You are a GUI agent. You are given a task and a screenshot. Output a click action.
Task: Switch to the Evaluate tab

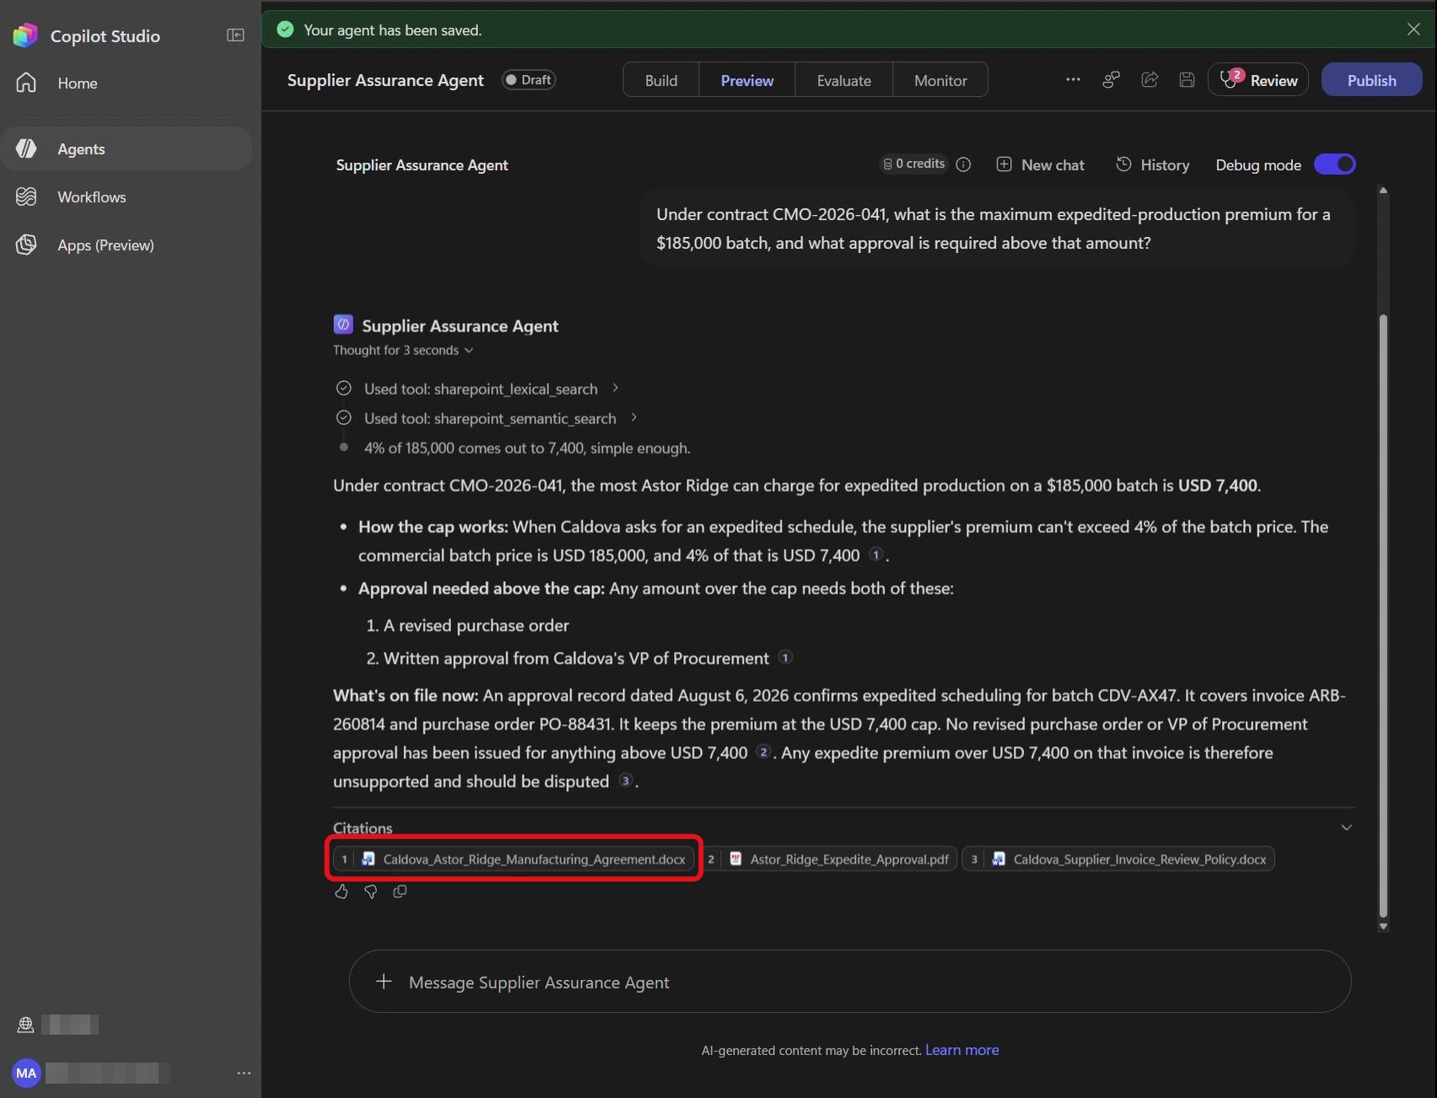click(843, 80)
